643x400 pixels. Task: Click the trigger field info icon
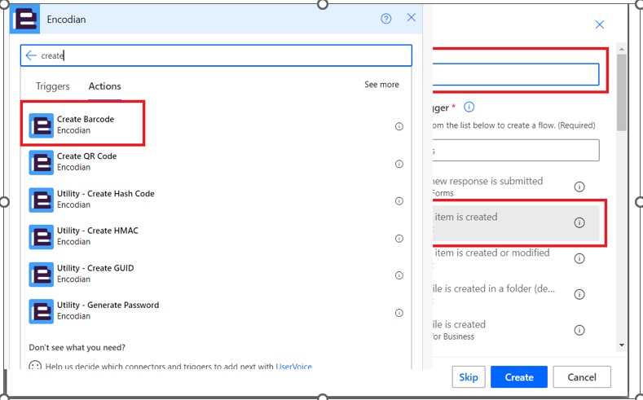pyautogui.click(x=469, y=108)
